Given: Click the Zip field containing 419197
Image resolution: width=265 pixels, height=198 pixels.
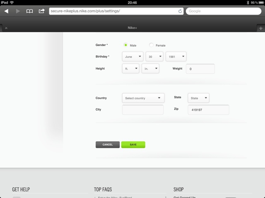Looking at the screenshot, I should (x=208, y=110).
